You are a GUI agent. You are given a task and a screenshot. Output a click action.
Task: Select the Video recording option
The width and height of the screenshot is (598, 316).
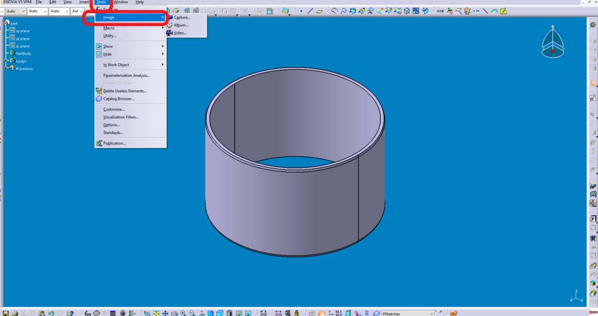pos(180,33)
